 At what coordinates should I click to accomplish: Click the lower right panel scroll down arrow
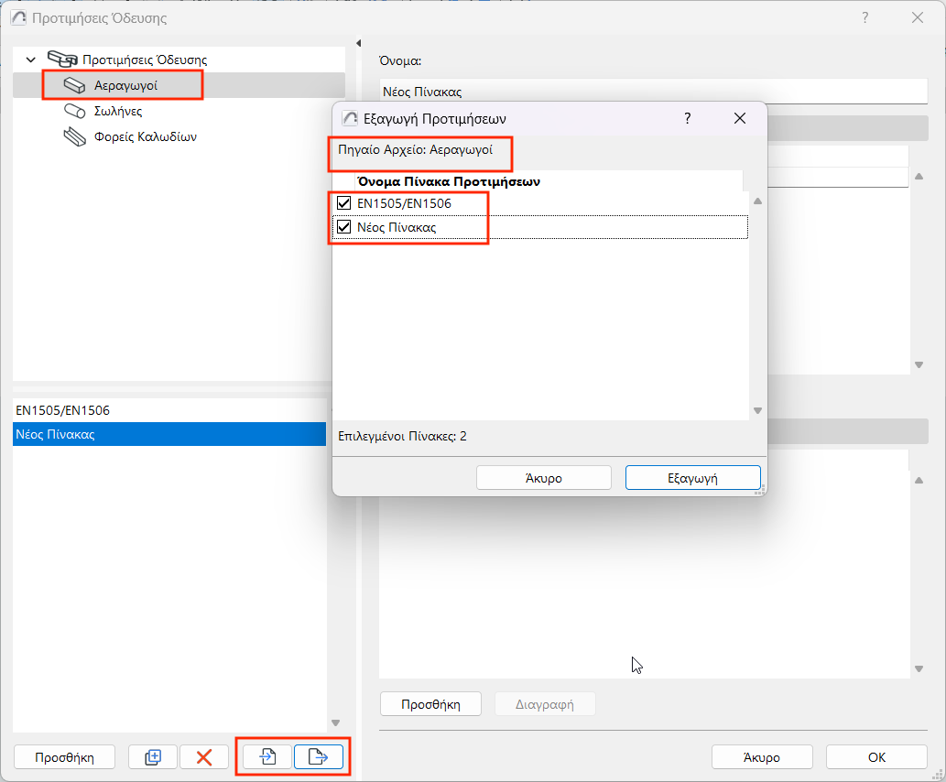(x=919, y=668)
